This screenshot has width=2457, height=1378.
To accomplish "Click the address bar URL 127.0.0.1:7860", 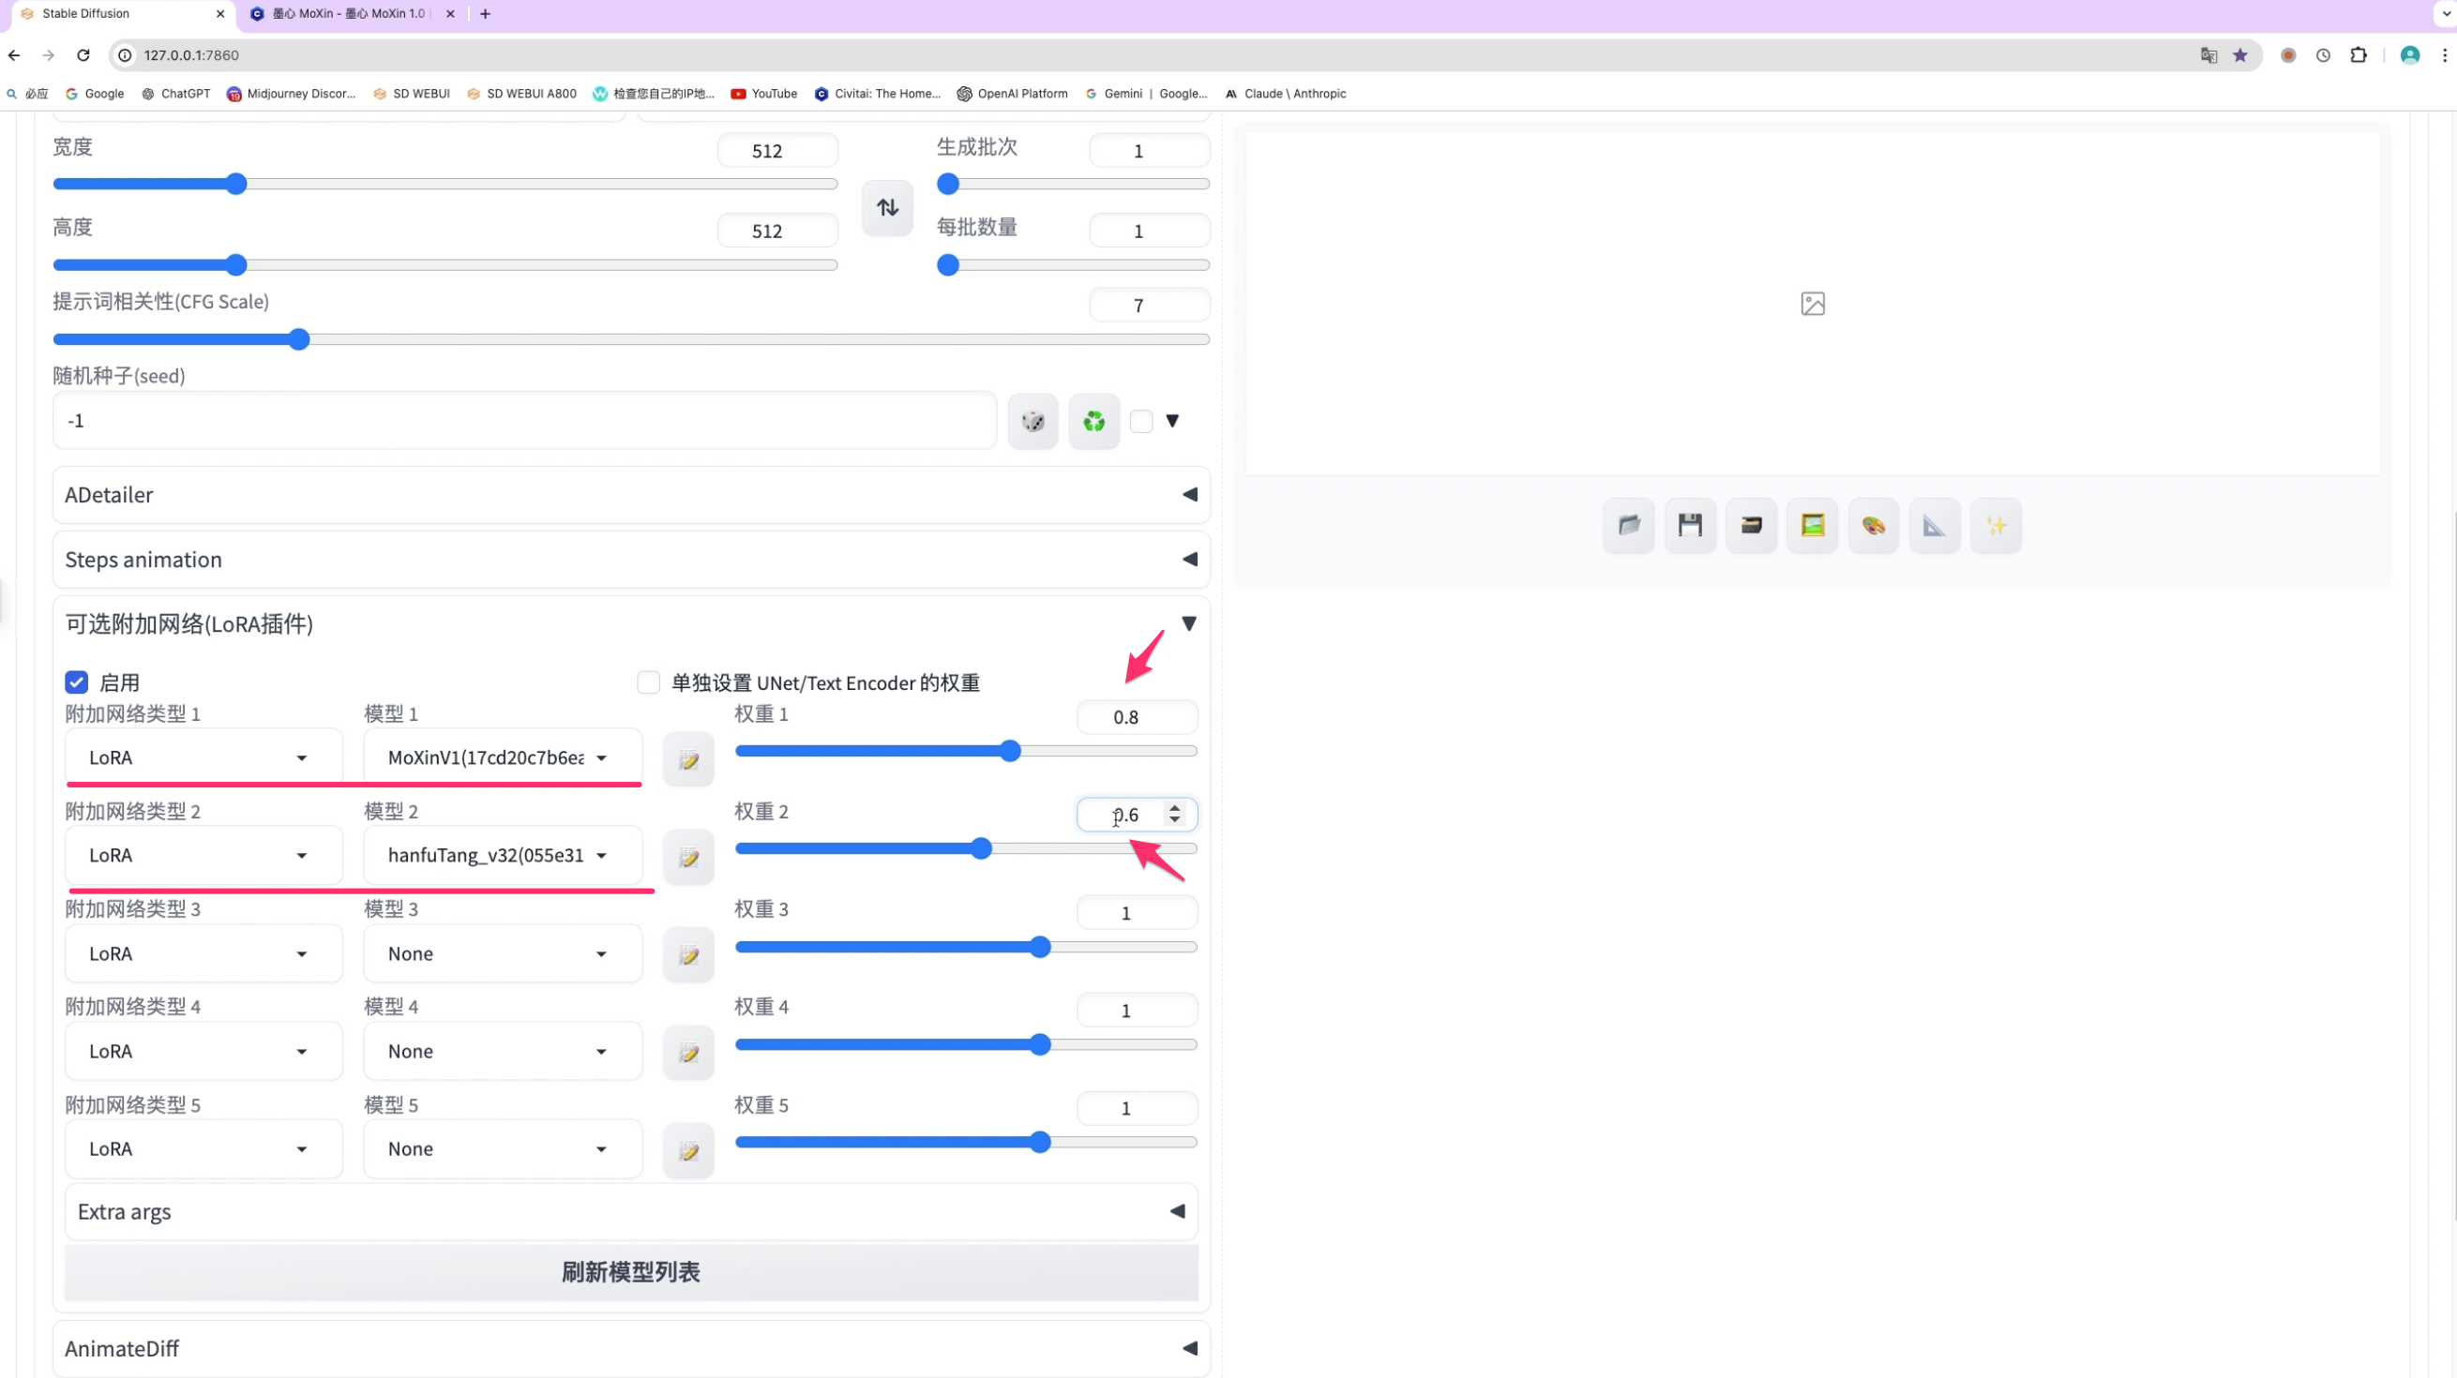I will tap(191, 55).
